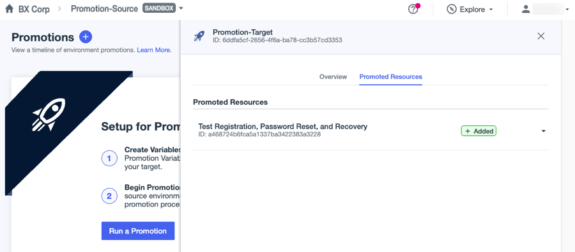Screen dimensions: 575x252
Task: Follow the Learn More link
Action: (x=154, y=50)
